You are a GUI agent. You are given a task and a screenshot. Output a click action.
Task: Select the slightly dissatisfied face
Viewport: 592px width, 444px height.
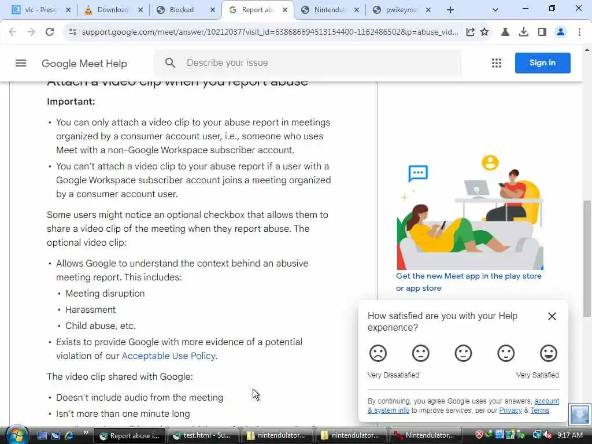click(x=421, y=353)
